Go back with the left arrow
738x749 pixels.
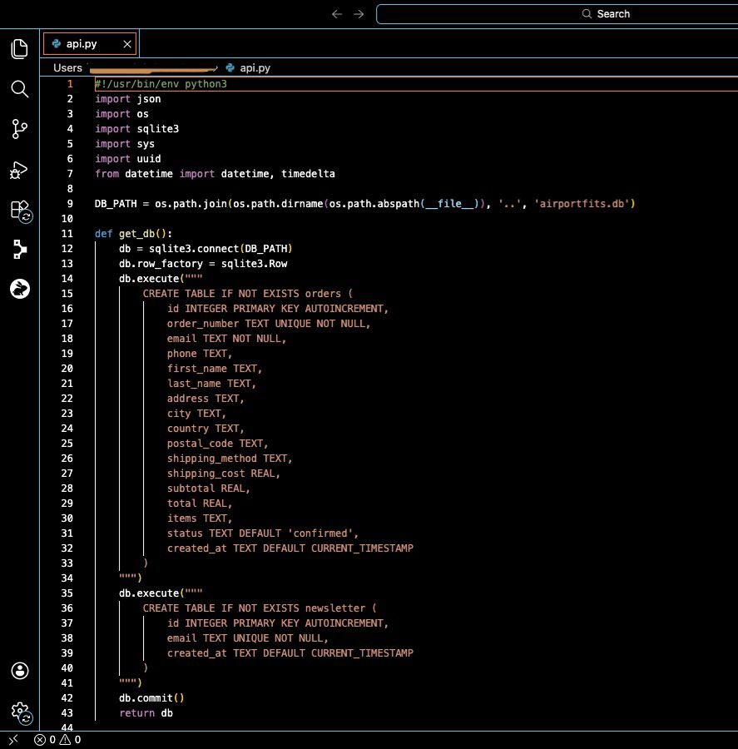(337, 14)
